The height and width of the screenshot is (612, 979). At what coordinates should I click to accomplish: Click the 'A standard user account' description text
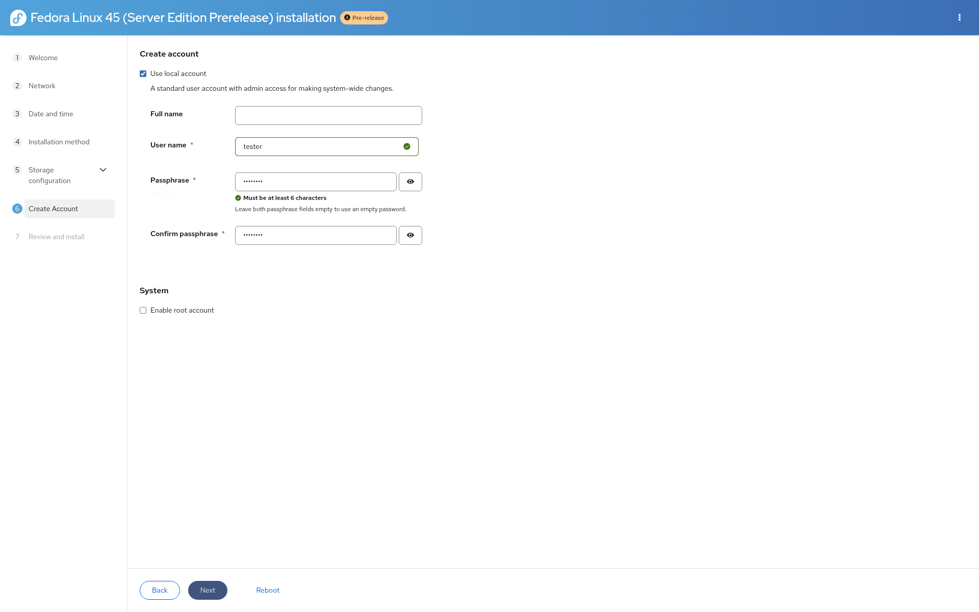coord(272,88)
